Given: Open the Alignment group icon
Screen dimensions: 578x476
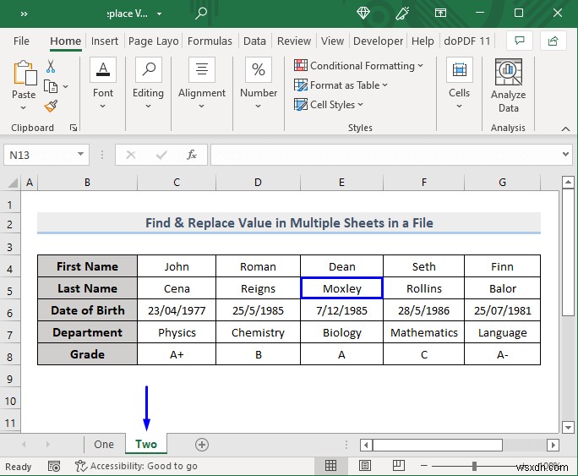Looking at the screenshot, I should pyautogui.click(x=202, y=69).
